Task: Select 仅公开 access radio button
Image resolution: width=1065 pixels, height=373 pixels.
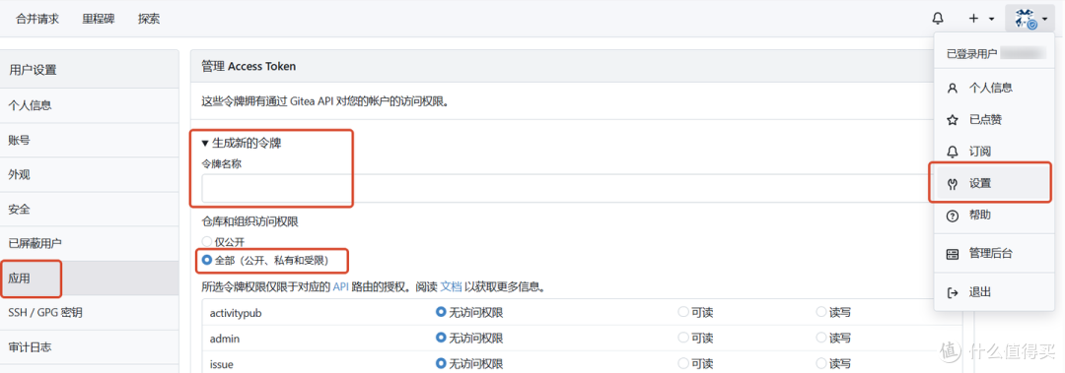Action: [207, 241]
